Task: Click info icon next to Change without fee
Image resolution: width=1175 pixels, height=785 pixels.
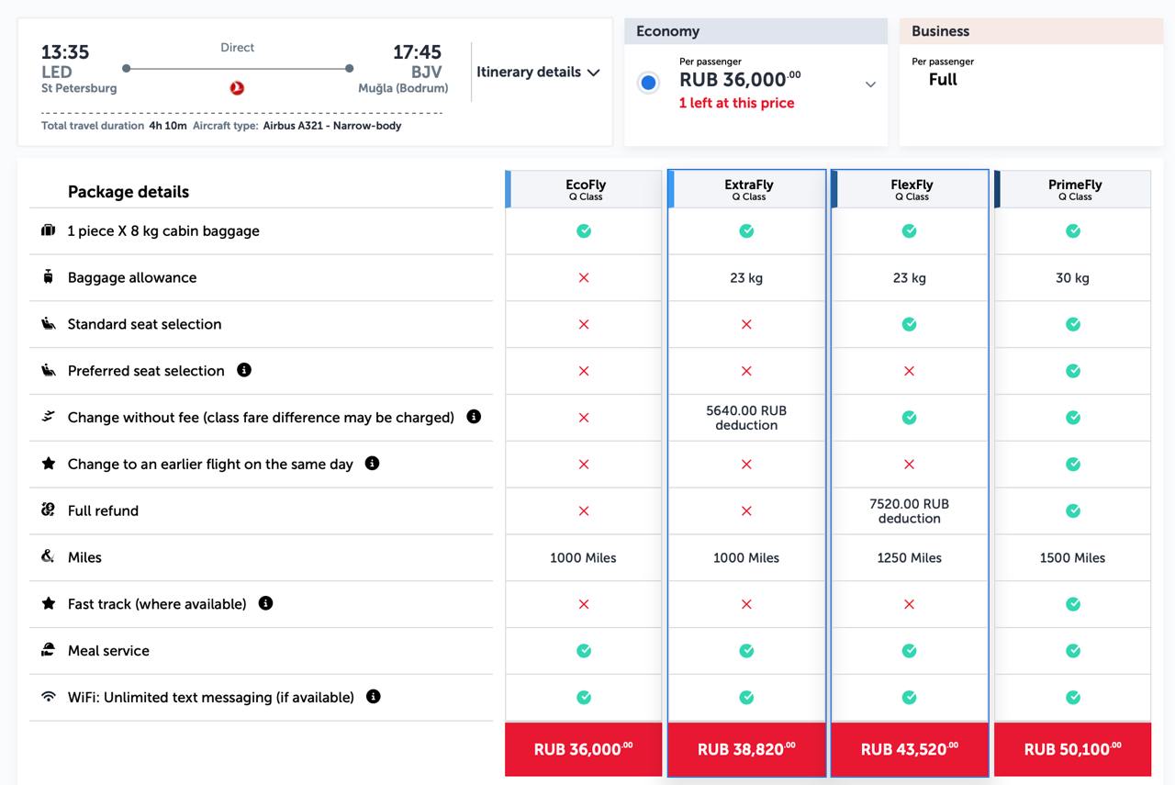Action: 474,417
